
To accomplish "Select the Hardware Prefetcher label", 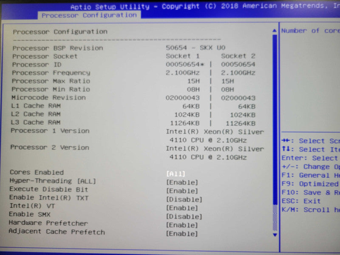I will pos(48,223).
